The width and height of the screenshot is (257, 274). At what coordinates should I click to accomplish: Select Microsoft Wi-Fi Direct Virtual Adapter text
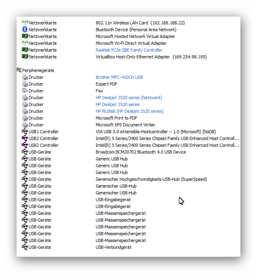[x=131, y=43]
